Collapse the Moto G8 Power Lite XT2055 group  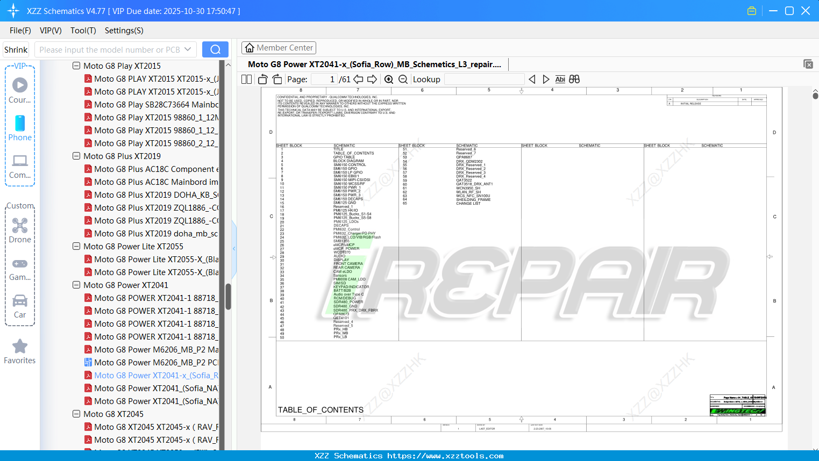(x=76, y=246)
